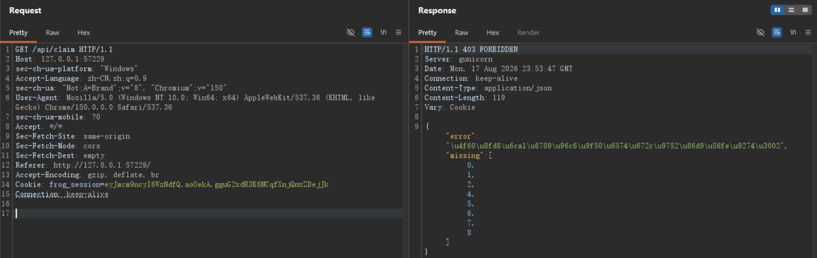Toggle word wrap icon in Request panel
The image size is (817, 258).
(367, 32)
